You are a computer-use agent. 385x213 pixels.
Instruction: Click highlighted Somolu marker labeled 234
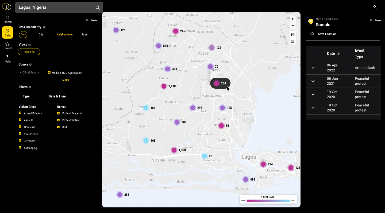[x=220, y=83]
